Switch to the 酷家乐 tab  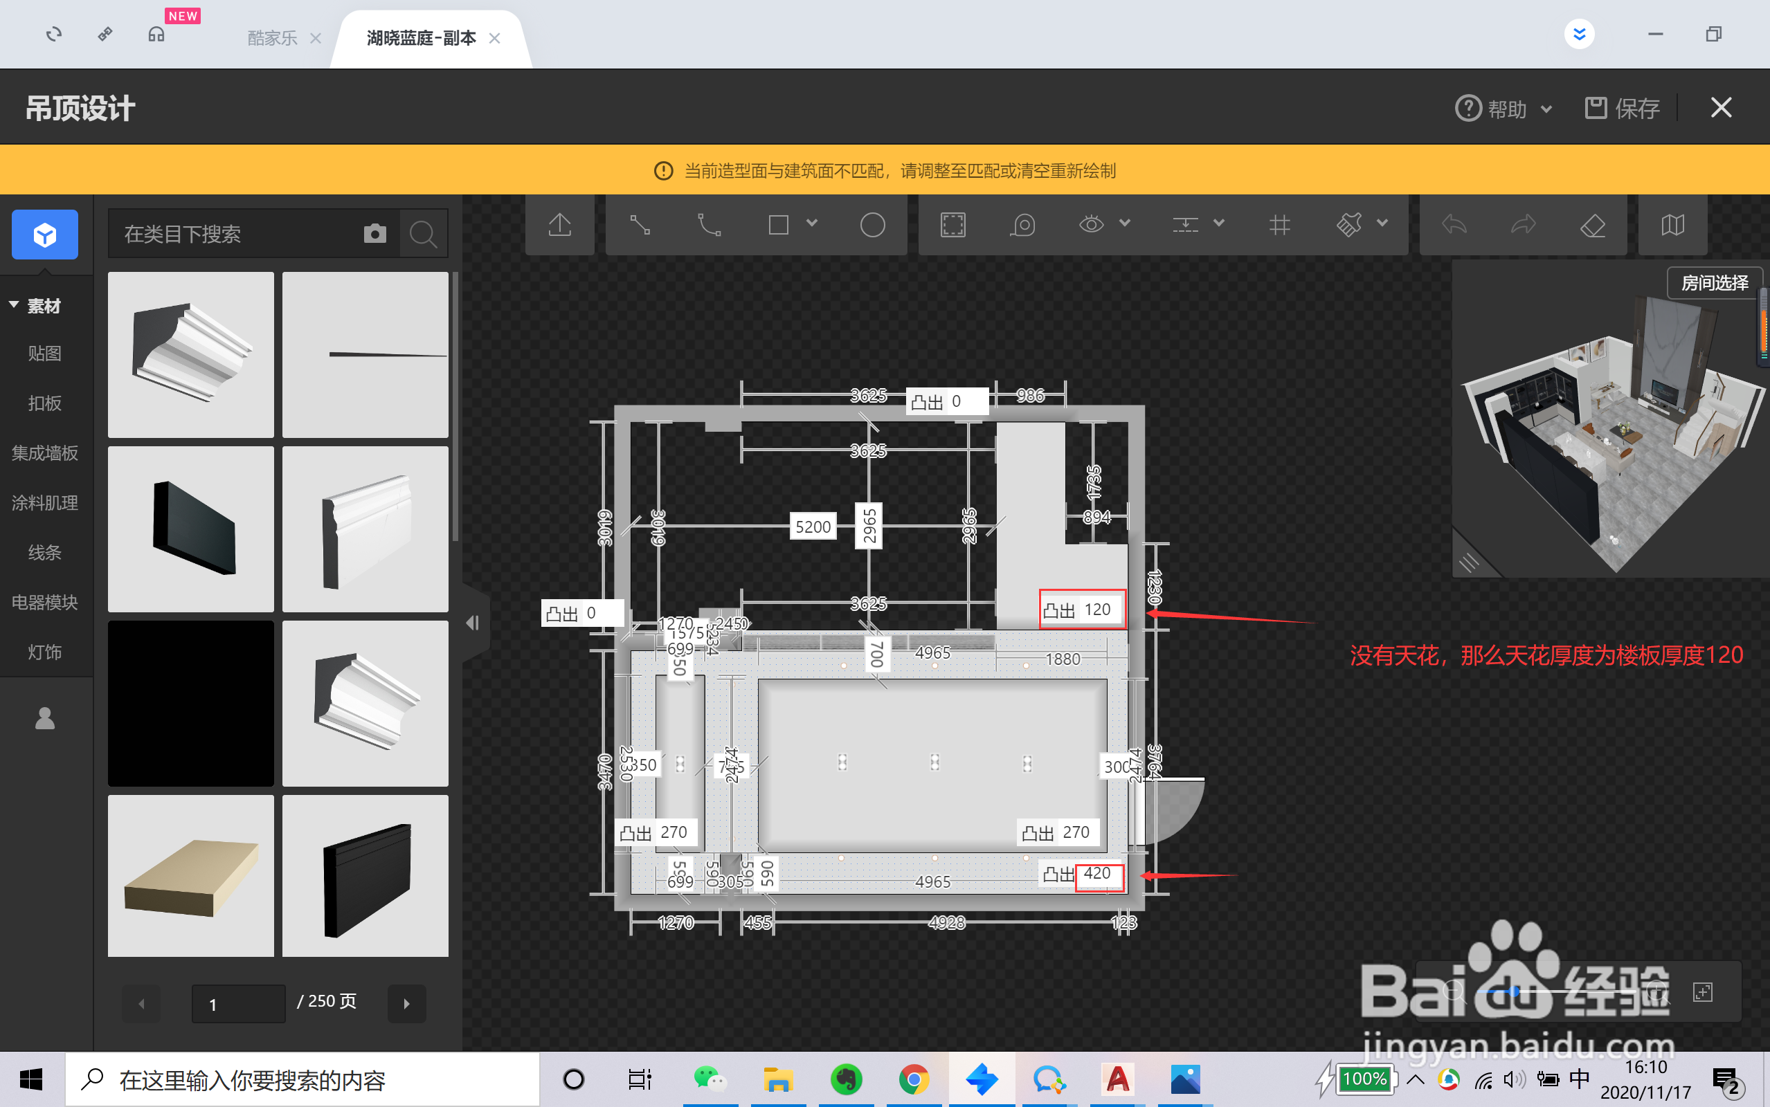tap(271, 37)
